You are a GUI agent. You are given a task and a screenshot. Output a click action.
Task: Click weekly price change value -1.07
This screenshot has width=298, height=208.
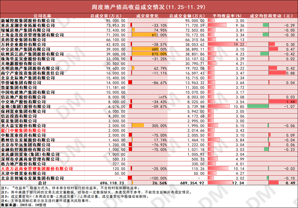click(290, 106)
